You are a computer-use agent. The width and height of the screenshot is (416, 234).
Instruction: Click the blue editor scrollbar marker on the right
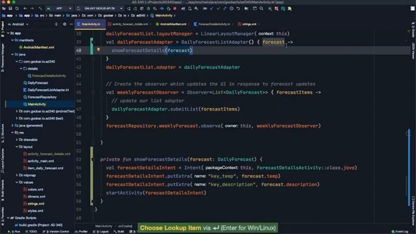pyautogui.click(x=409, y=167)
